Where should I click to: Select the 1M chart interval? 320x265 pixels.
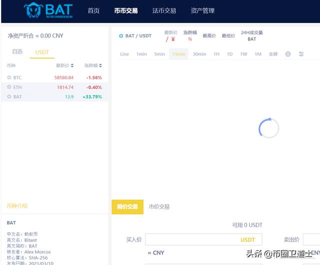coord(258,54)
